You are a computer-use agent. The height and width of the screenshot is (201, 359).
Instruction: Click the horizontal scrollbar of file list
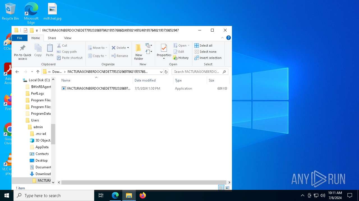pos(144,182)
